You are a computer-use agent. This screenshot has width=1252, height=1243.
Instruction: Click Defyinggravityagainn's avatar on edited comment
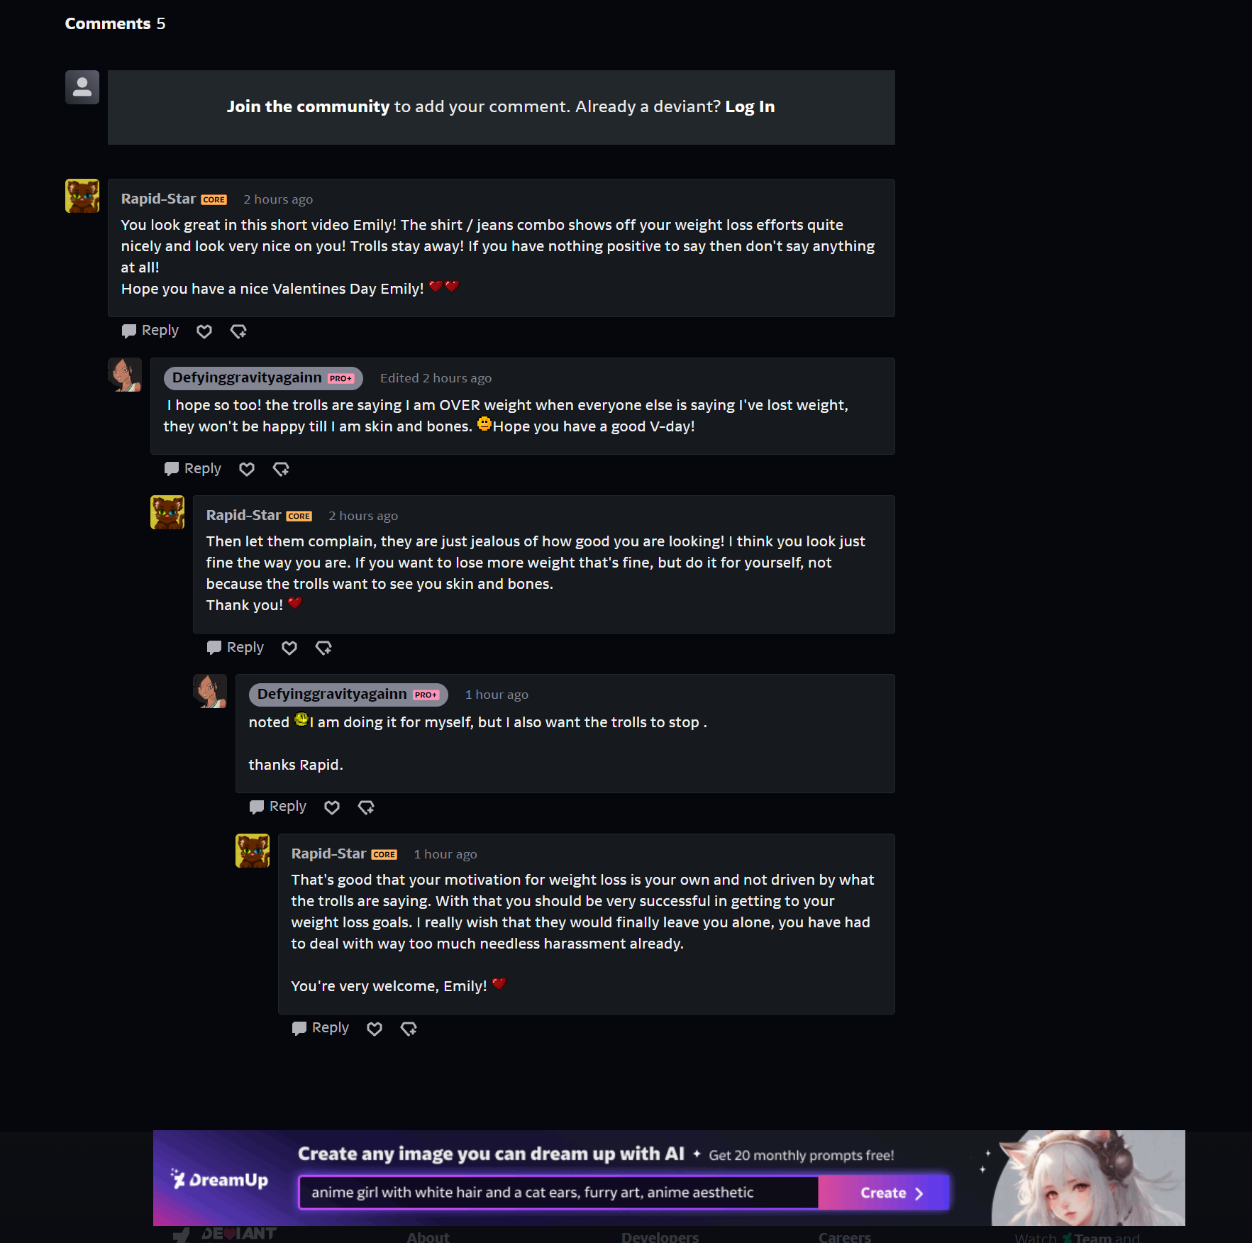point(125,375)
